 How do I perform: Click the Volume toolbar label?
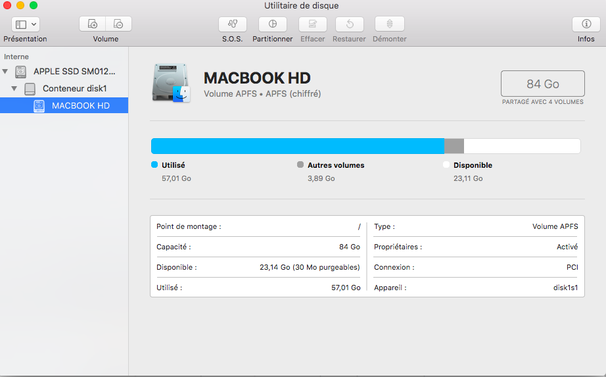[x=106, y=39]
